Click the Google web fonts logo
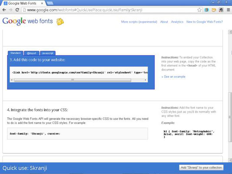The width and height of the screenshot is (232, 174). point(27,21)
